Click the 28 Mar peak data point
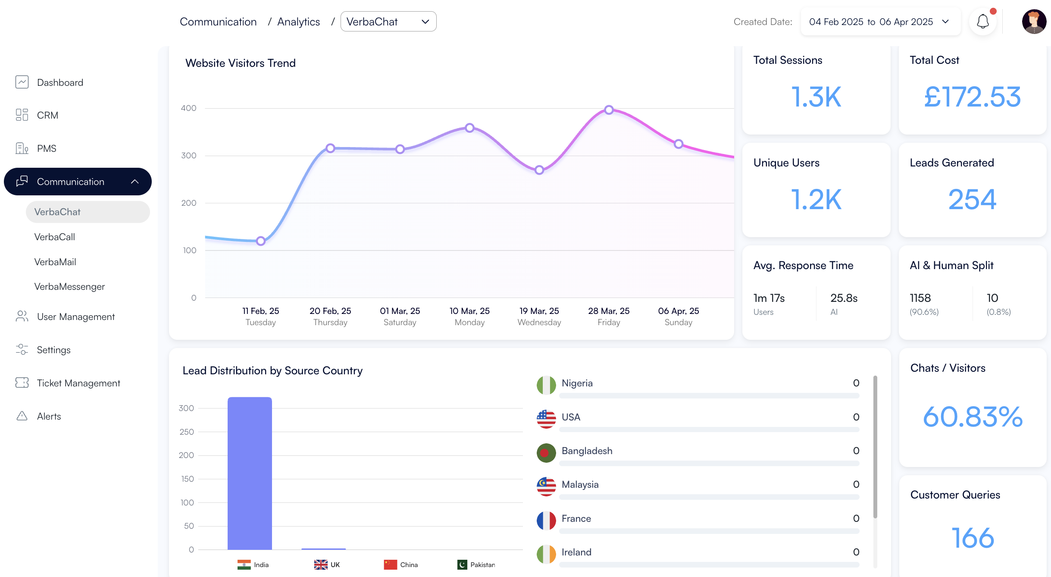The image size is (1051, 577). pyautogui.click(x=609, y=110)
